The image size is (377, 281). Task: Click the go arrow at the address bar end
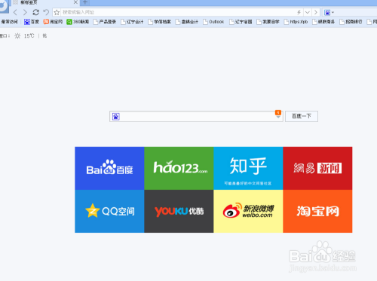316,12
